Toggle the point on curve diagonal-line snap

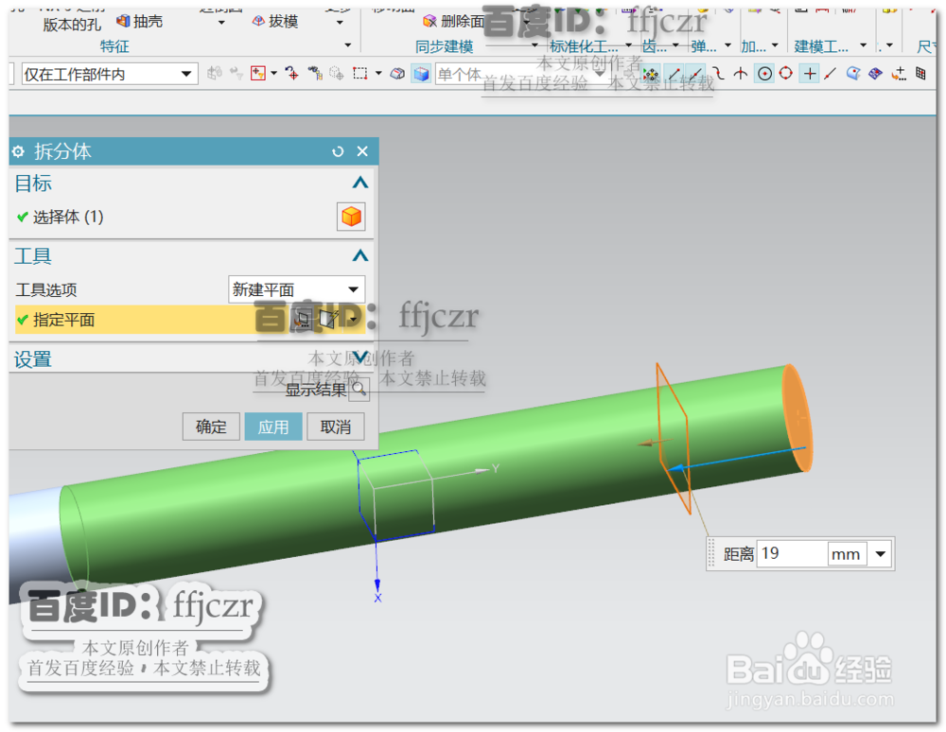click(x=831, y=74)
